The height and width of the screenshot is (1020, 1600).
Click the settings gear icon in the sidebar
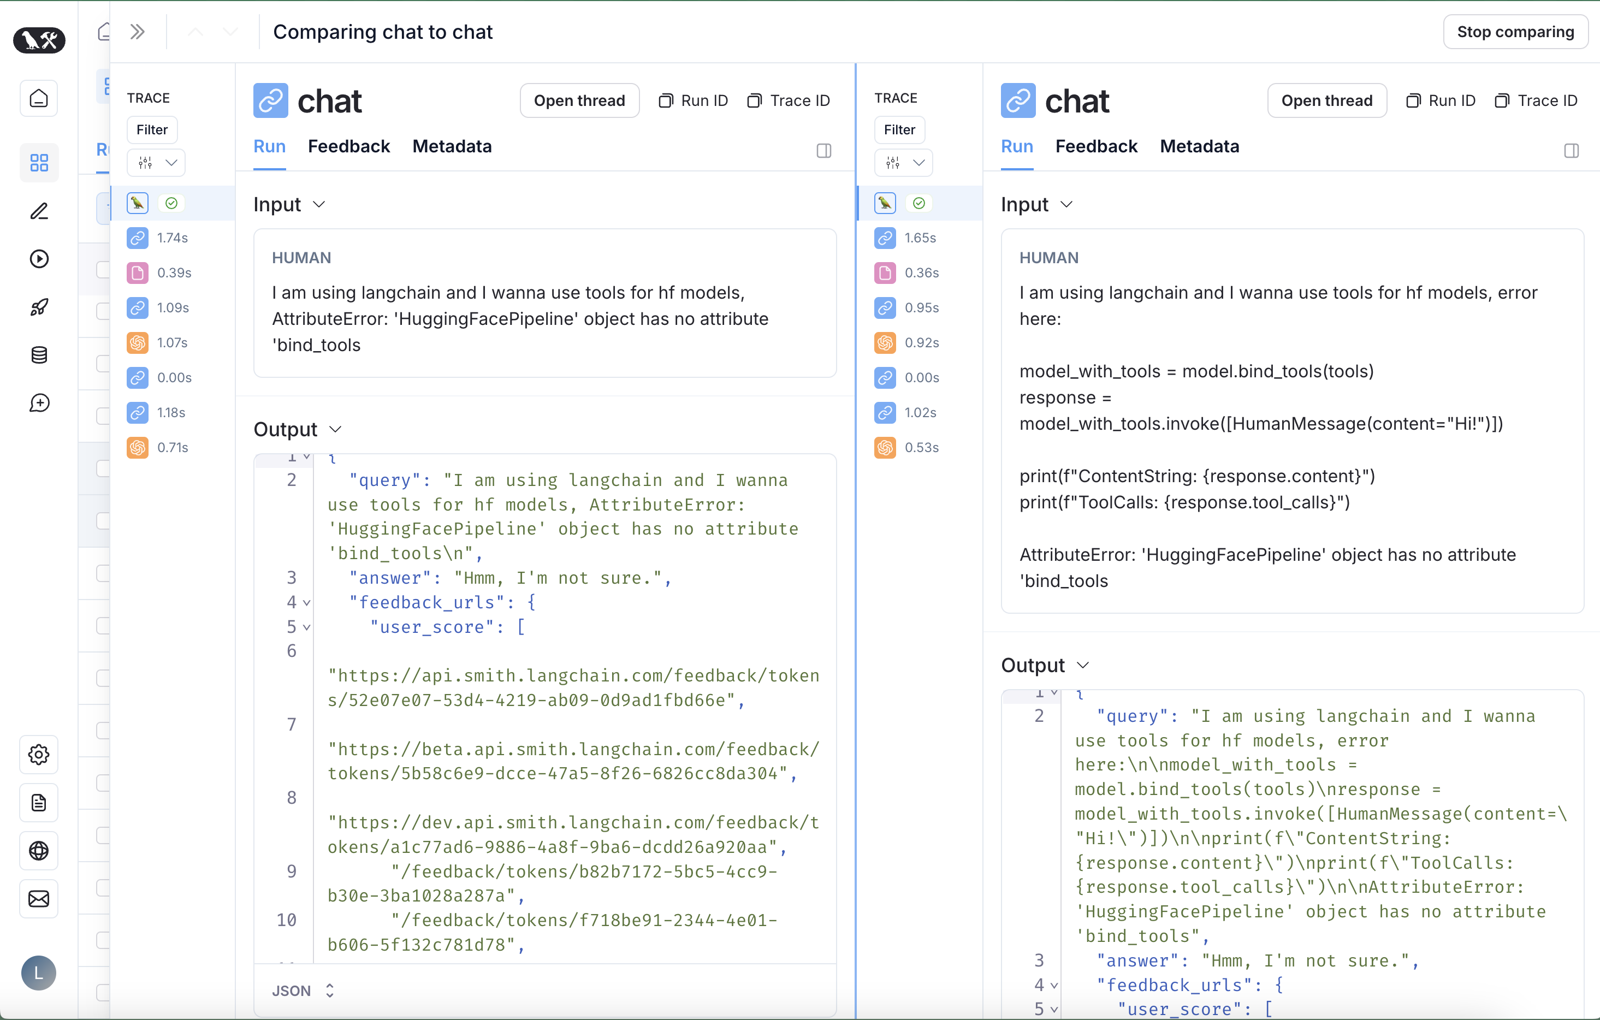pyautogui.click(x=39, y=754)
